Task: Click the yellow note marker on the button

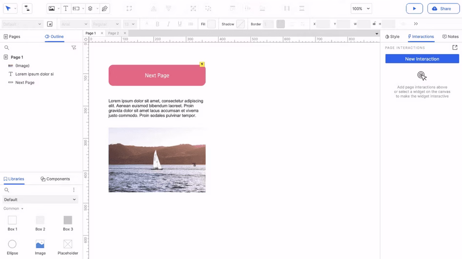Action: pos(202,64)
